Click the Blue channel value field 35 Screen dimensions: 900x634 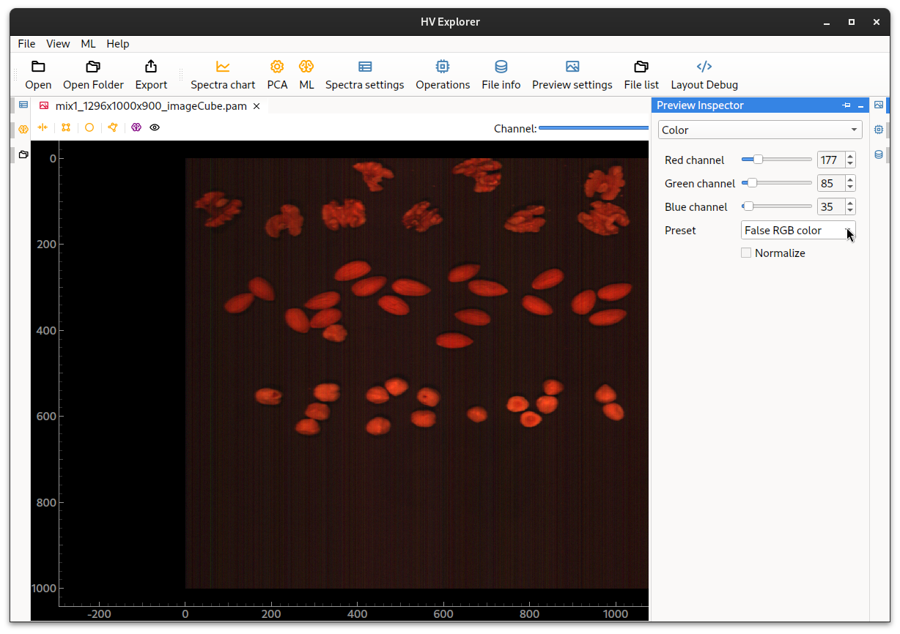830,206
